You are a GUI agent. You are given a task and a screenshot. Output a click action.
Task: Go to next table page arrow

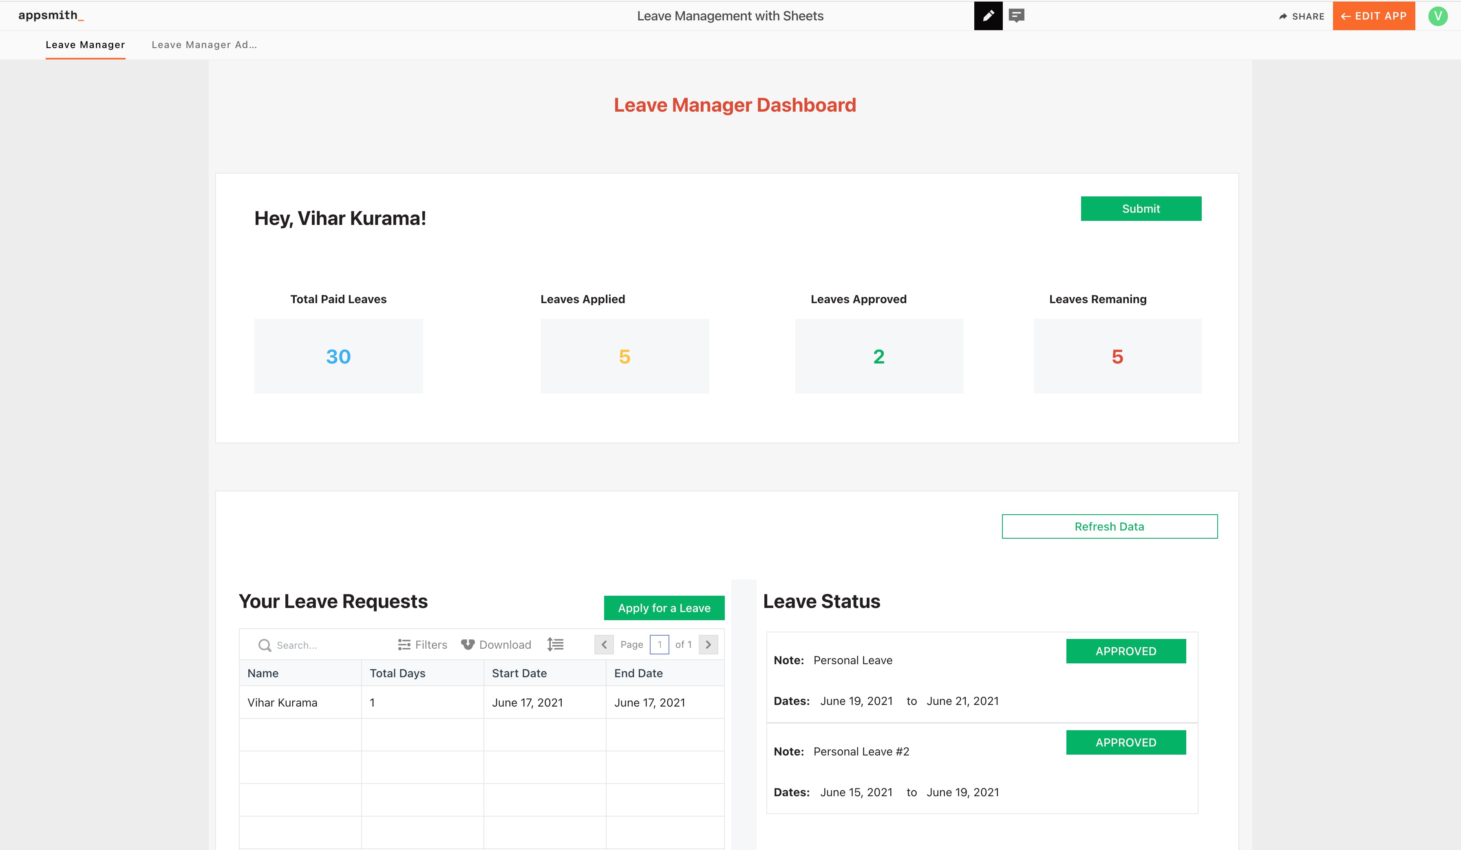tap(708, 644)
